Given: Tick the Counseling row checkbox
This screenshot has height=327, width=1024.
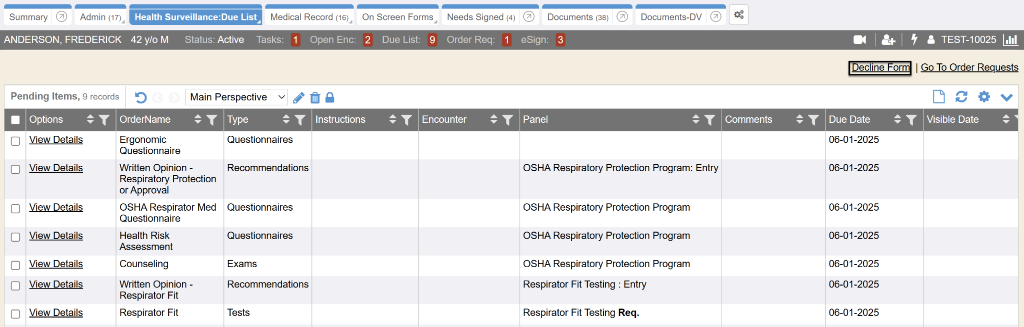Looking at the screenshot, I should 15,266.
